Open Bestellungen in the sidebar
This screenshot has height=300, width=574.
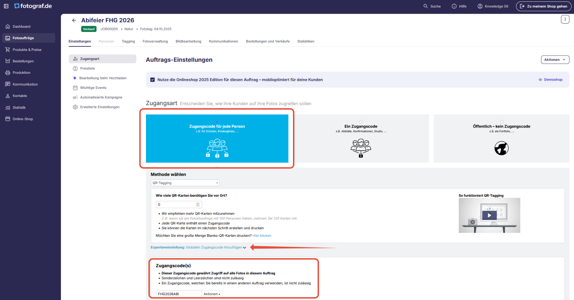23,61
